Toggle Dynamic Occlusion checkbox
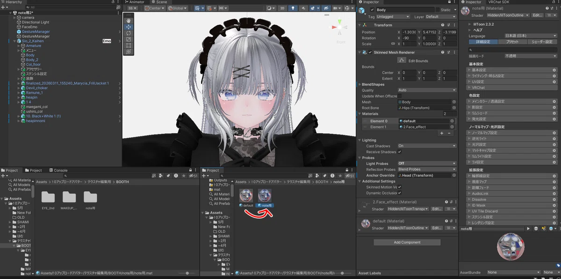The height and width of the screenshot is (279, 561). point(400,193)
